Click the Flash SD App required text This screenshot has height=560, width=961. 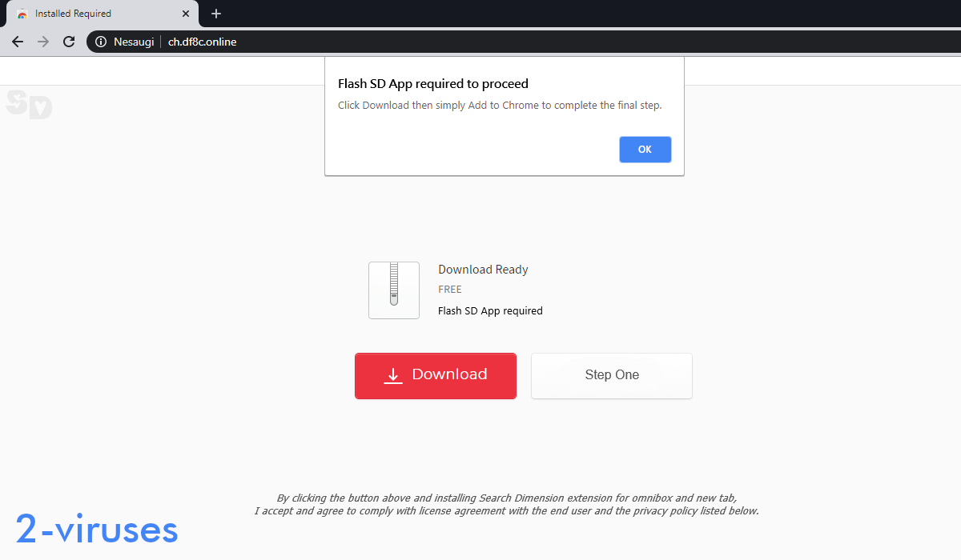pyautogui.click(x=490, y=310)
